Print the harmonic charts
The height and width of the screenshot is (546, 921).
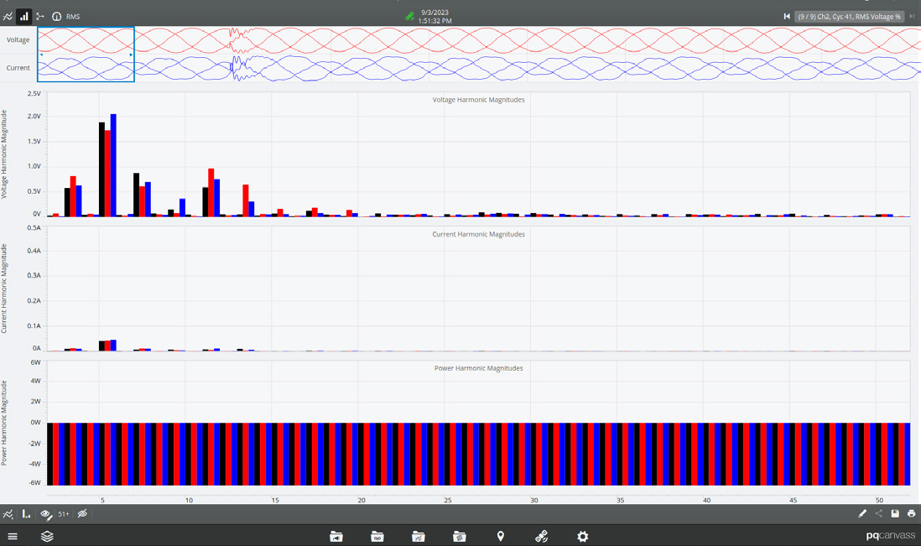(911, 514)
